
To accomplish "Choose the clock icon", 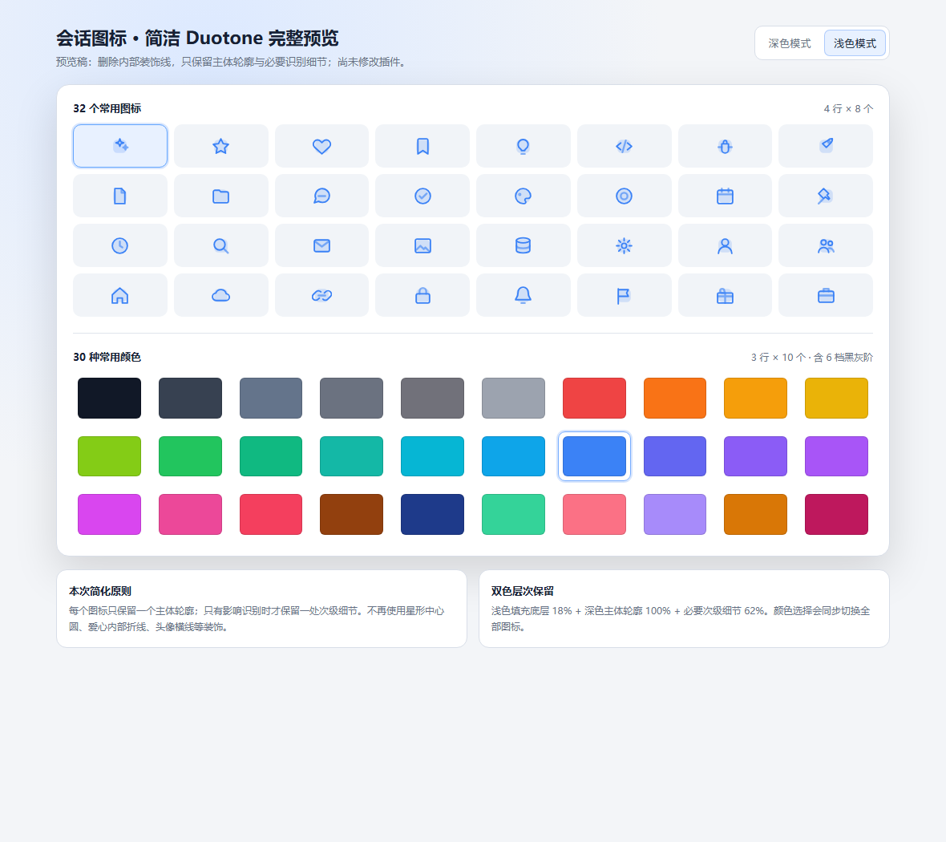I will [x=120, y=245].
